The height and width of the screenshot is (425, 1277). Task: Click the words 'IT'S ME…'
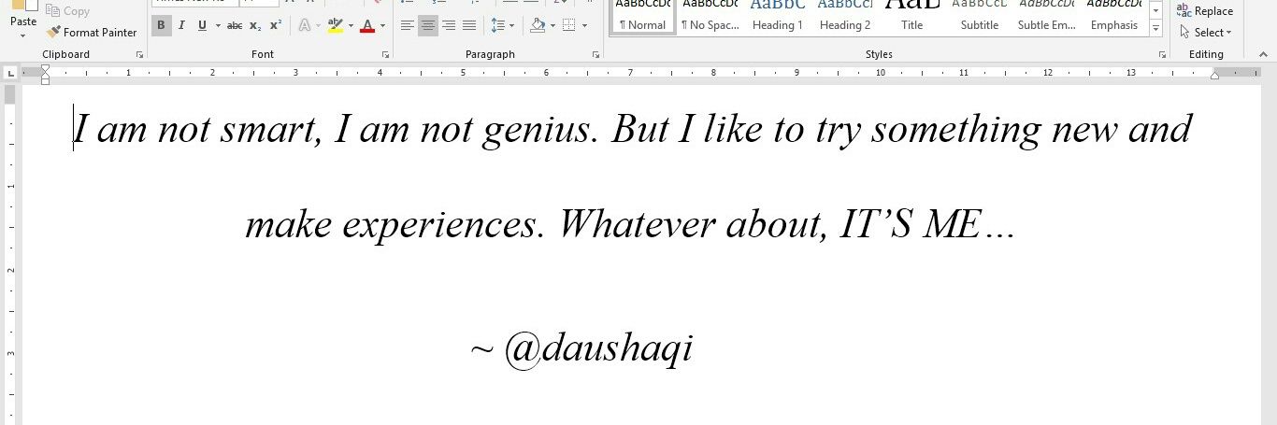pos(926,224)
